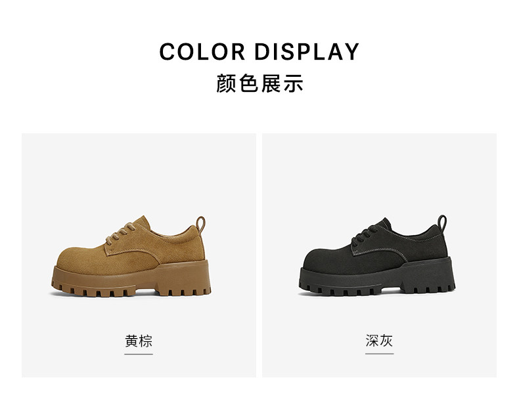Click the laces on the brown shoe
The width and height of the screenshot is (519, 407).
(x=120, y=233)
